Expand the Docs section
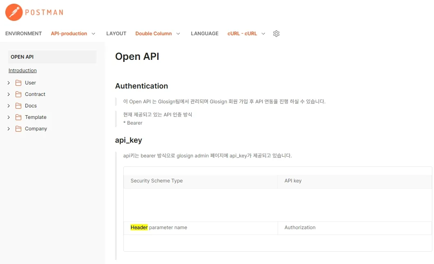Image resolution: width=434 pixels, height=264 pixels. point(9,105)
